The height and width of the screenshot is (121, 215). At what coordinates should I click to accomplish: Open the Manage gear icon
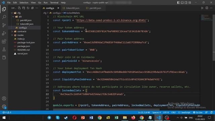coord(4,107)
